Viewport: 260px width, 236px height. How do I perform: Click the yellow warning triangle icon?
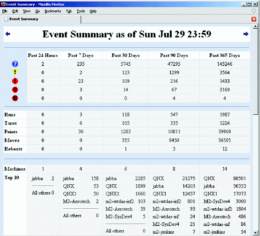(x=15, y=73)
